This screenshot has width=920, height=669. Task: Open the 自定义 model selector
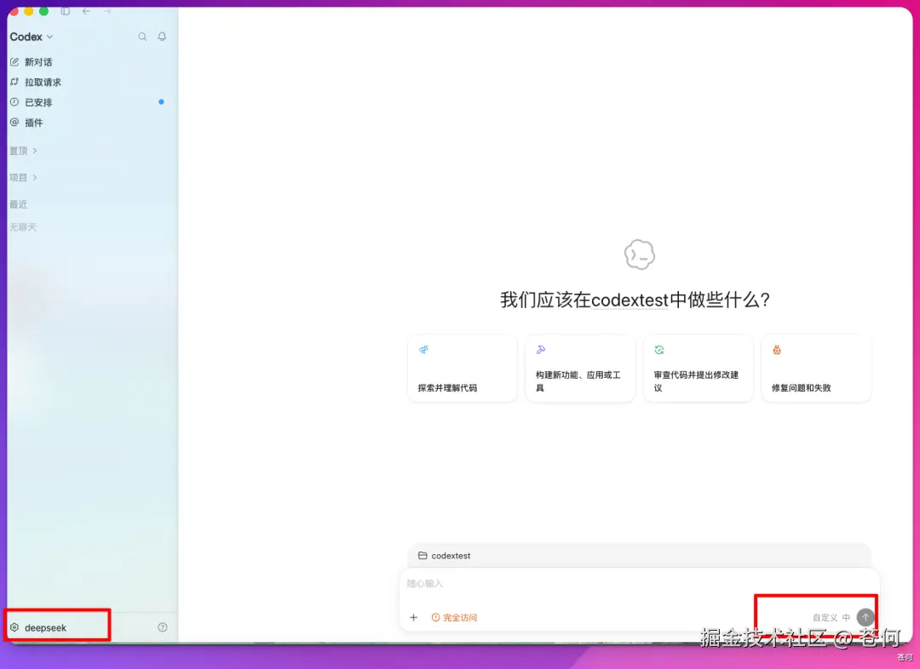point(825,617)
